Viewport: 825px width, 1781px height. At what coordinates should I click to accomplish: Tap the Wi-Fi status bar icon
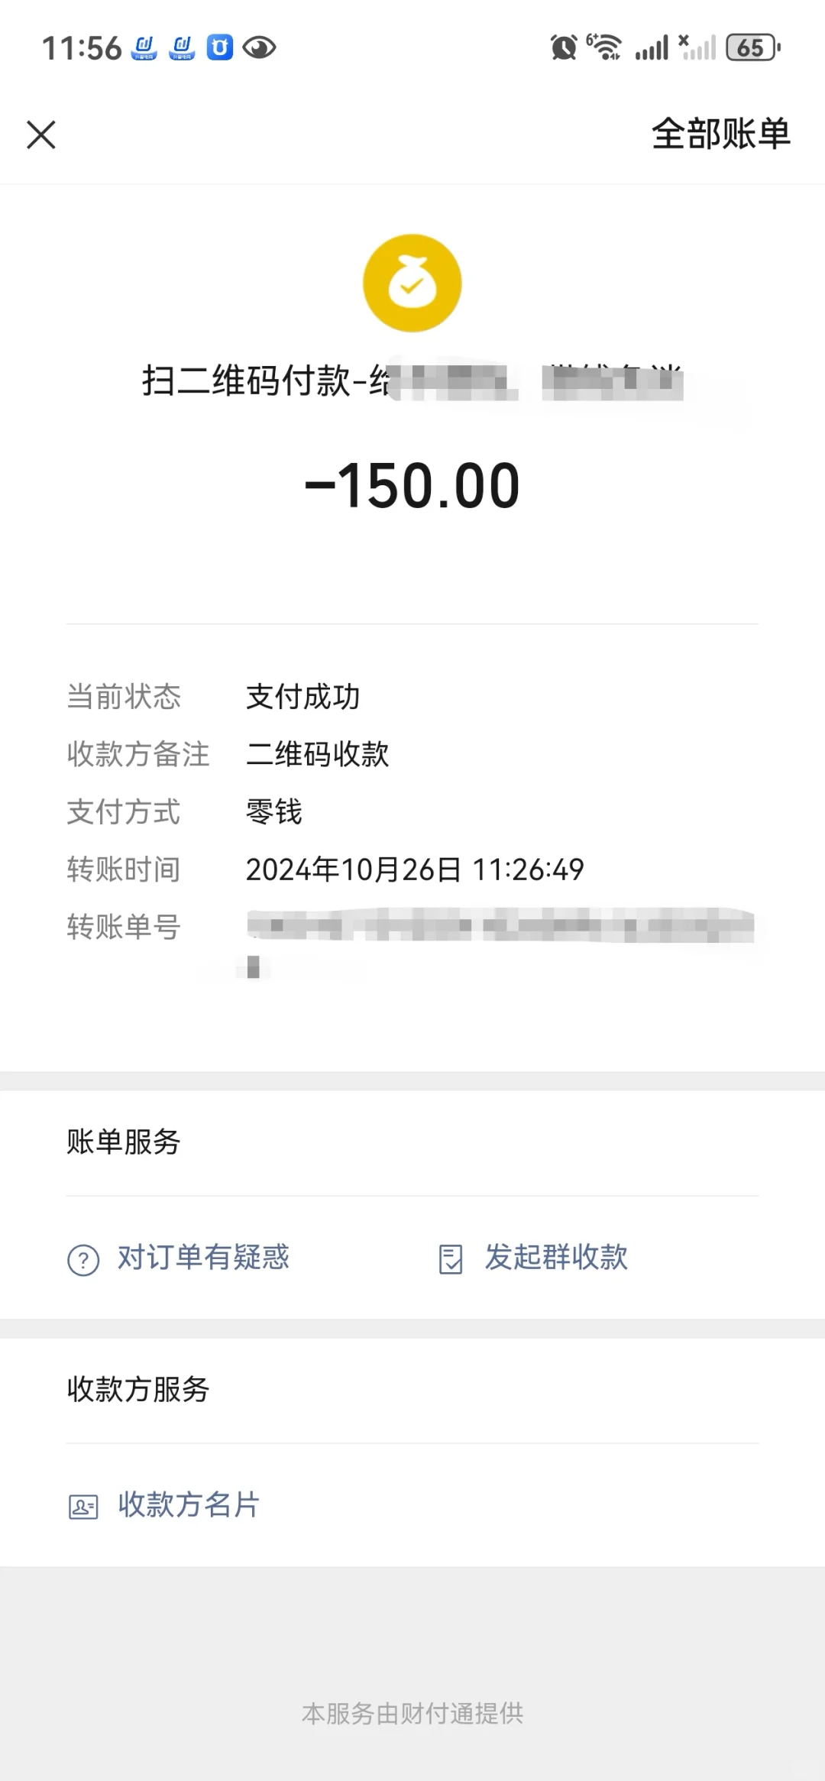pyautogui.click(x=604, y=47)
